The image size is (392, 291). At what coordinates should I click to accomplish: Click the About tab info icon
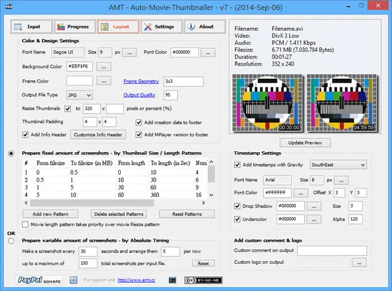tap(191, 27)
